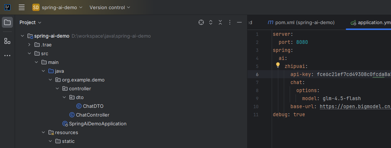Click the Expand All icon in Project panel

(211, 22)
